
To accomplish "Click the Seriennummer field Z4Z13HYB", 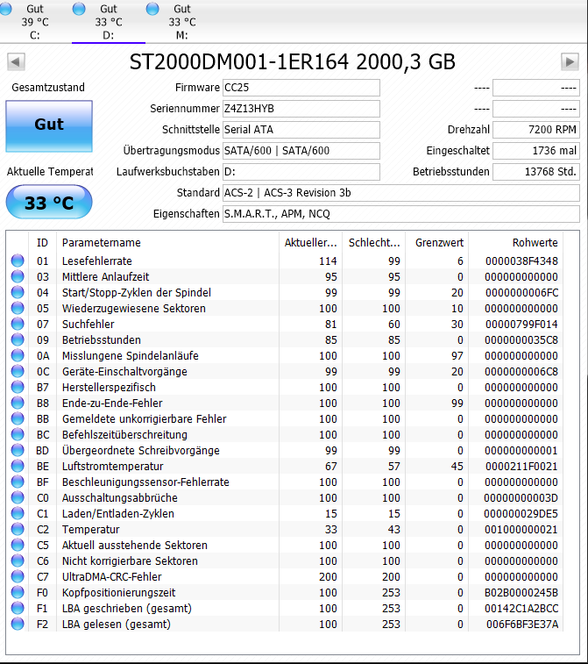I will click(x=301, y=109).
